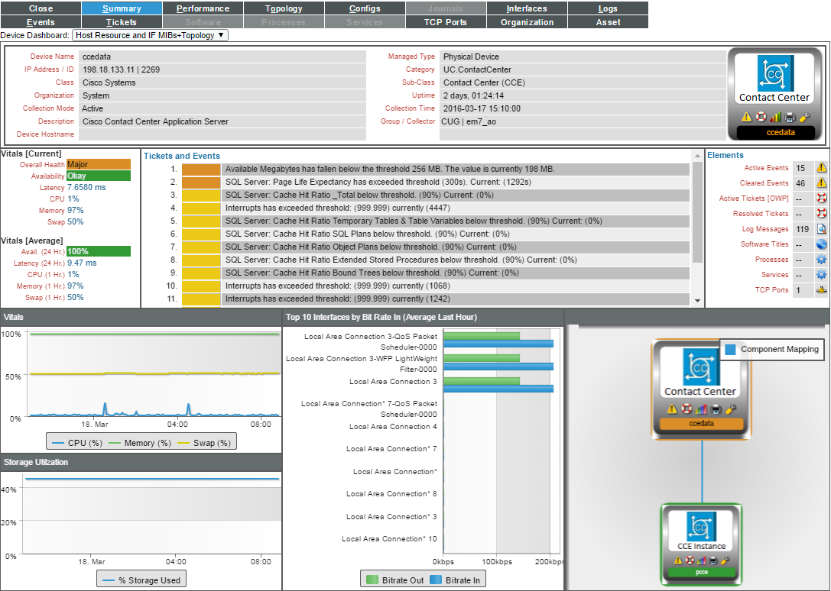Open the bar-chart icon on the pcce topology node

(x=702, y=560)
